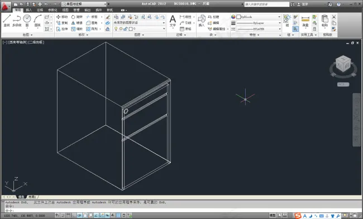Switch to the Insert (插入) ribbon tab
The width and height of the screenshot is (363, 219).
(x=28, y=10)
